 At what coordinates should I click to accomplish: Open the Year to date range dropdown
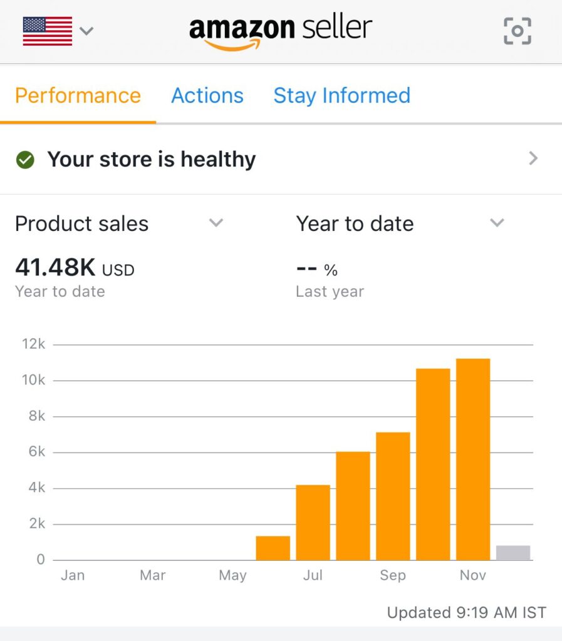coord(497,223)
